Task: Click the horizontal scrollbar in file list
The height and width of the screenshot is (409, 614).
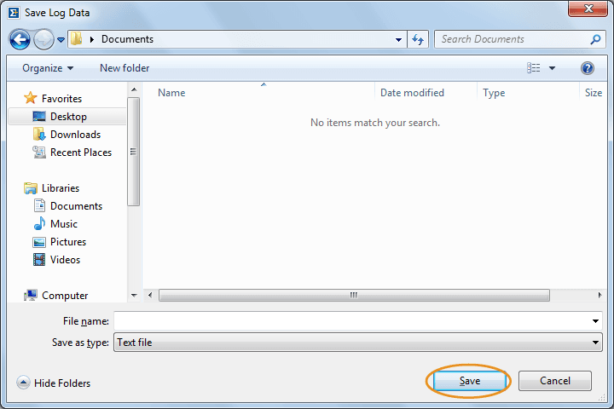Action: pyautogui.click(x=354, y=296)
